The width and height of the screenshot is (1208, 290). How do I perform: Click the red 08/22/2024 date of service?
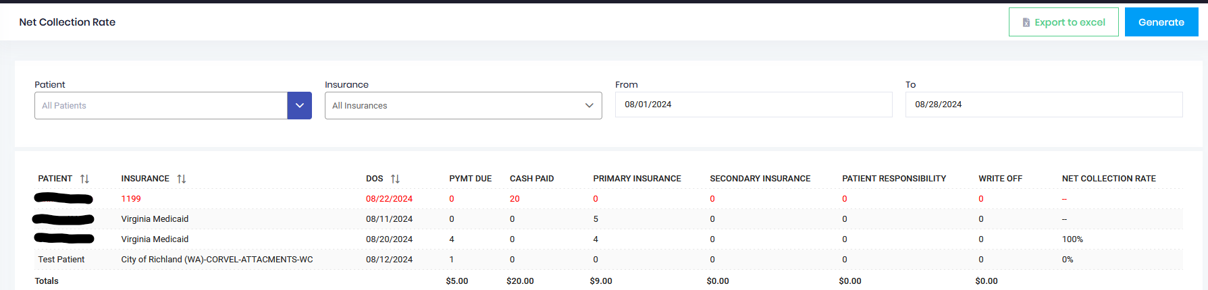coord(389,199)
